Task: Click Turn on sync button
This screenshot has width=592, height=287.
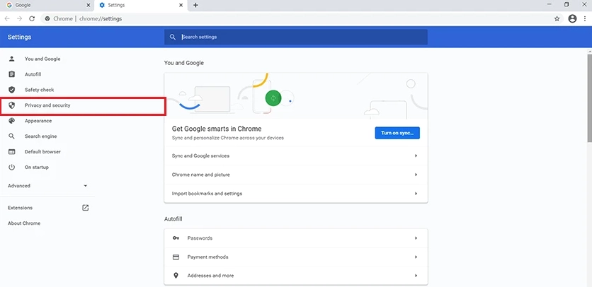Action: (397, 133)
